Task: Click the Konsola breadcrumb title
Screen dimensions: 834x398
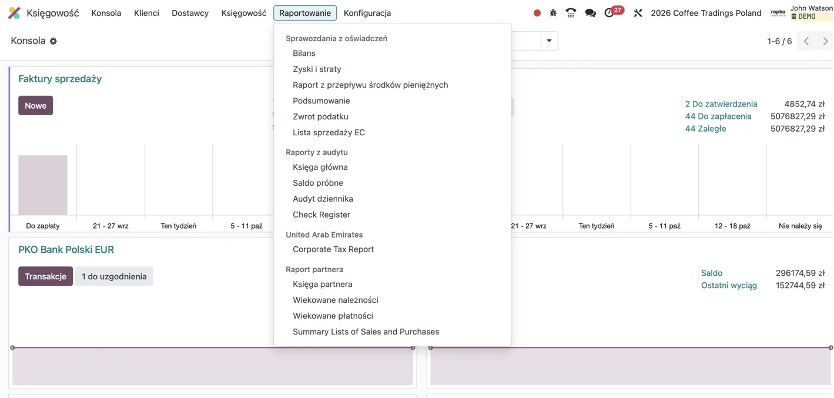Action: click(x=28, y=41)
